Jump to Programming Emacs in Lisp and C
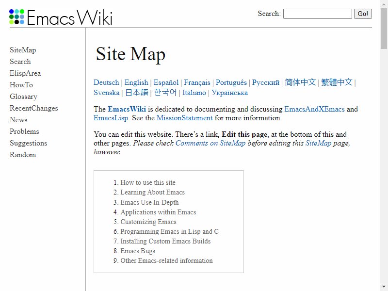Viewport: 388px width, 291px height. [169, 231]
